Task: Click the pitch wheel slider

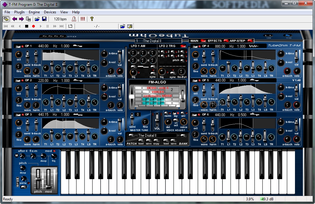Action: [38, 179]
